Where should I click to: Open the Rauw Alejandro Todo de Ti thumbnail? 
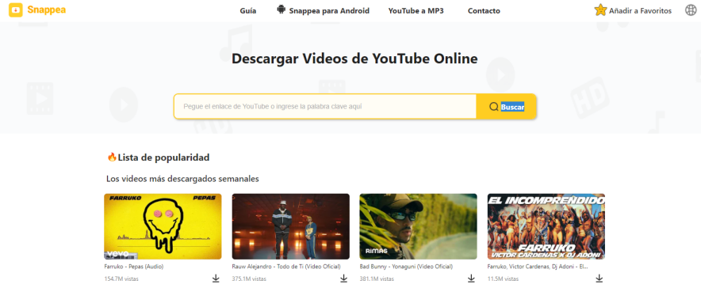point(290,226)
